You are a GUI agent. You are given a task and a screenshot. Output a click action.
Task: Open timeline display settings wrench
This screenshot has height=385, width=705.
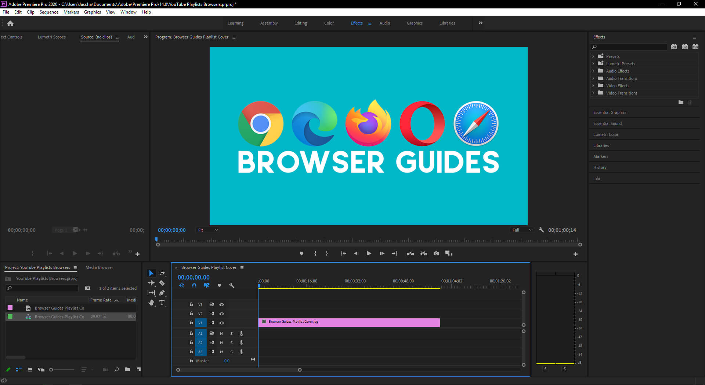point(232,285)
